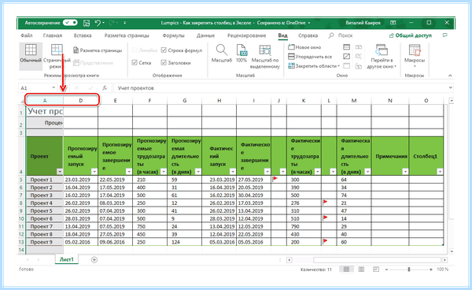Click the red flag in row 8

coord(325,203)
